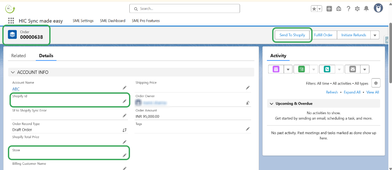Open the activity filter settings gear
The image size is (392, 170).
coord(376,83)
